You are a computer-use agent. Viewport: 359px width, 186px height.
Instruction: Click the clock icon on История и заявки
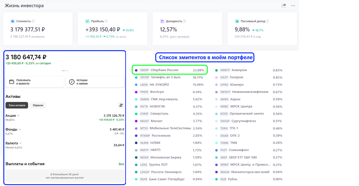72,82
